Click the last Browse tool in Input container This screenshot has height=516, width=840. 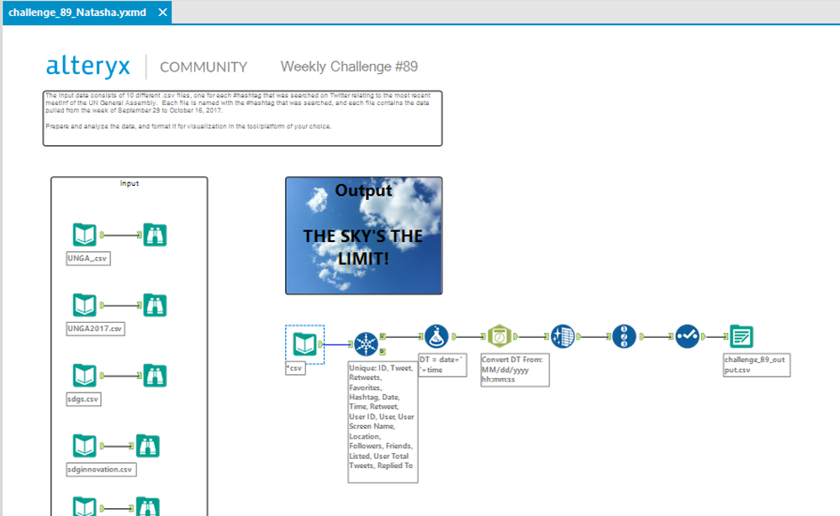[x=147, y=507]
